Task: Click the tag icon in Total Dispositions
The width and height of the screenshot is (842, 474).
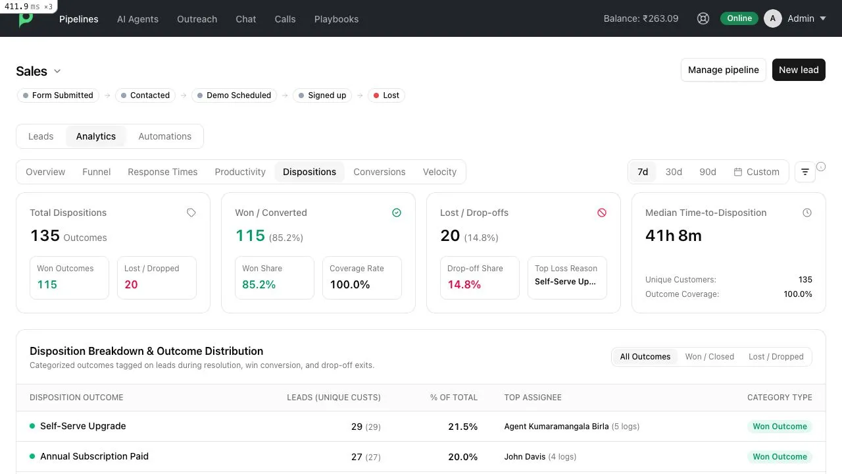Action: 191,213
